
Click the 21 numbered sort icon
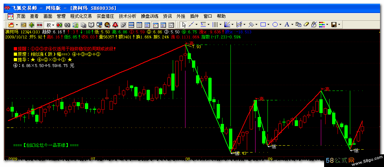75,25
